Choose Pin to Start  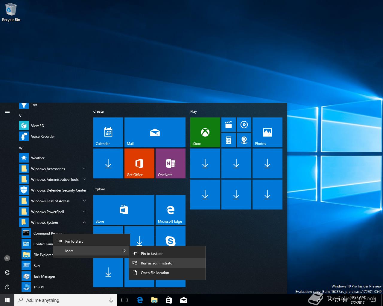[x=92, y=241]
